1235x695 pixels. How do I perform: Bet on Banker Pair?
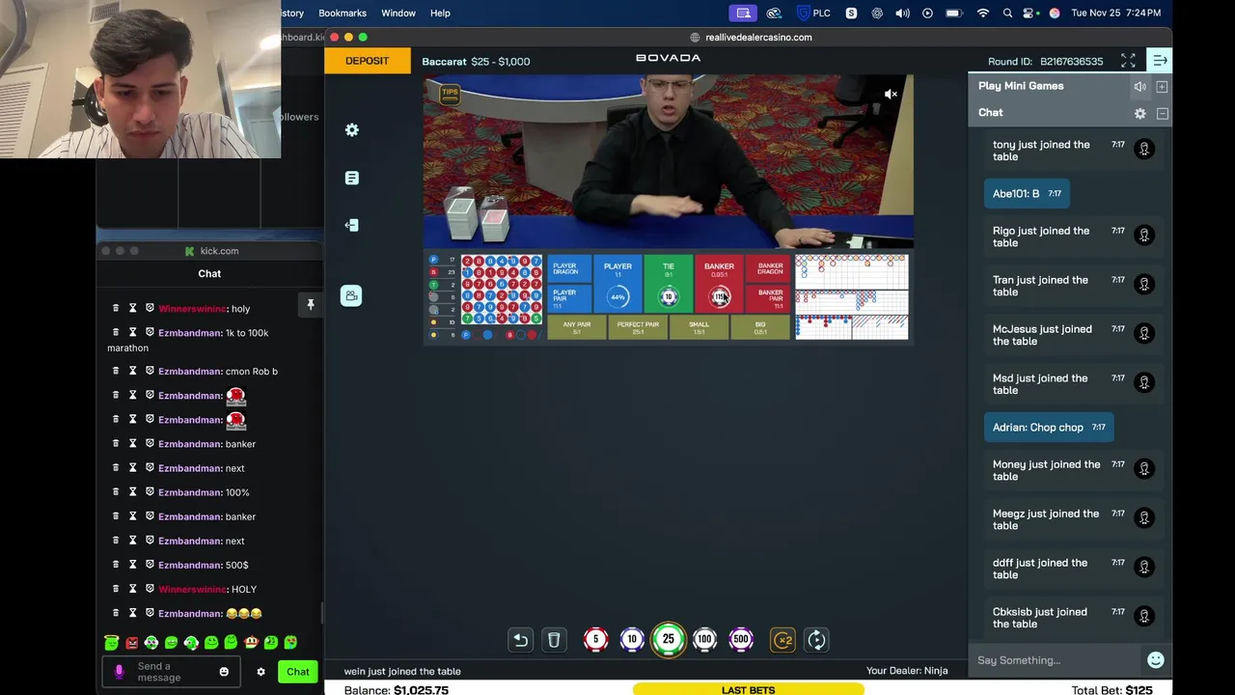pos(769,298)
